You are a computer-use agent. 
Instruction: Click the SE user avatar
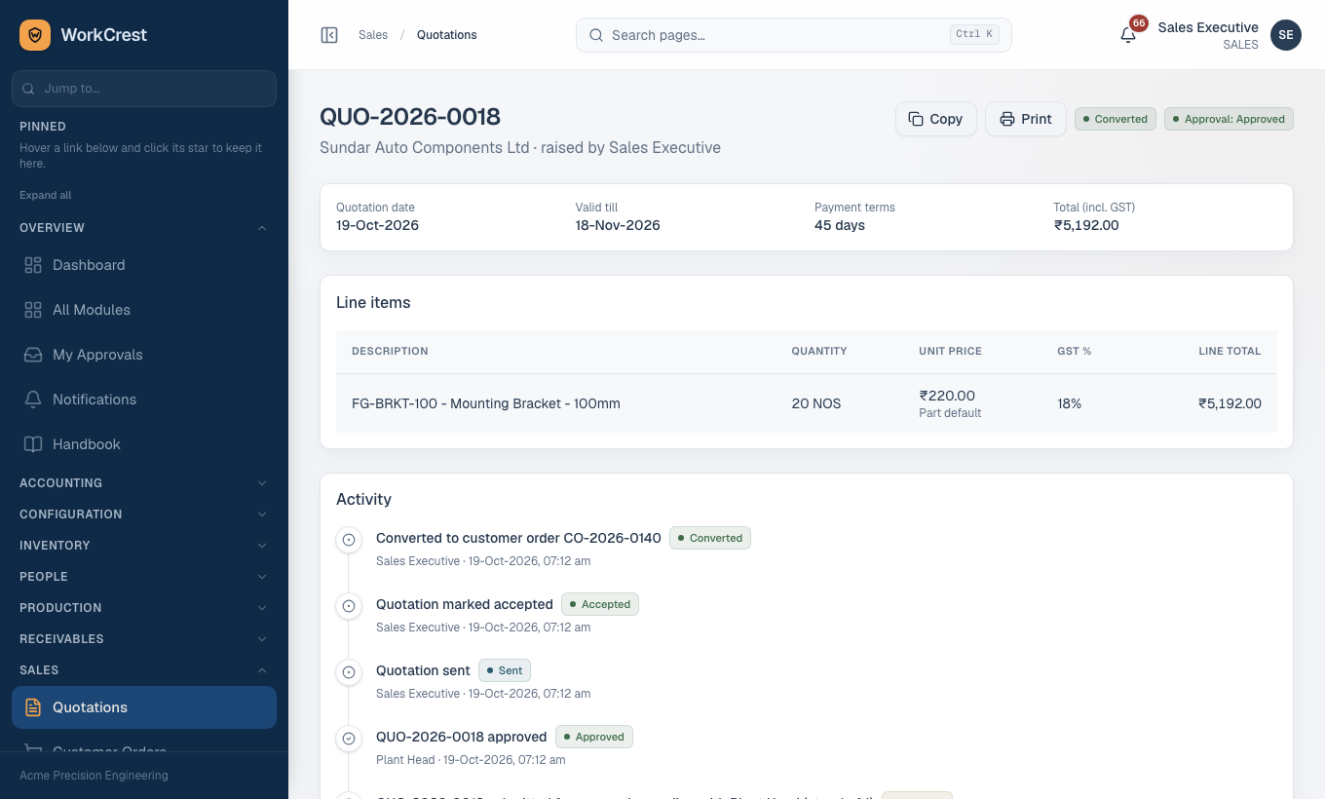[x=1286, y=35]
